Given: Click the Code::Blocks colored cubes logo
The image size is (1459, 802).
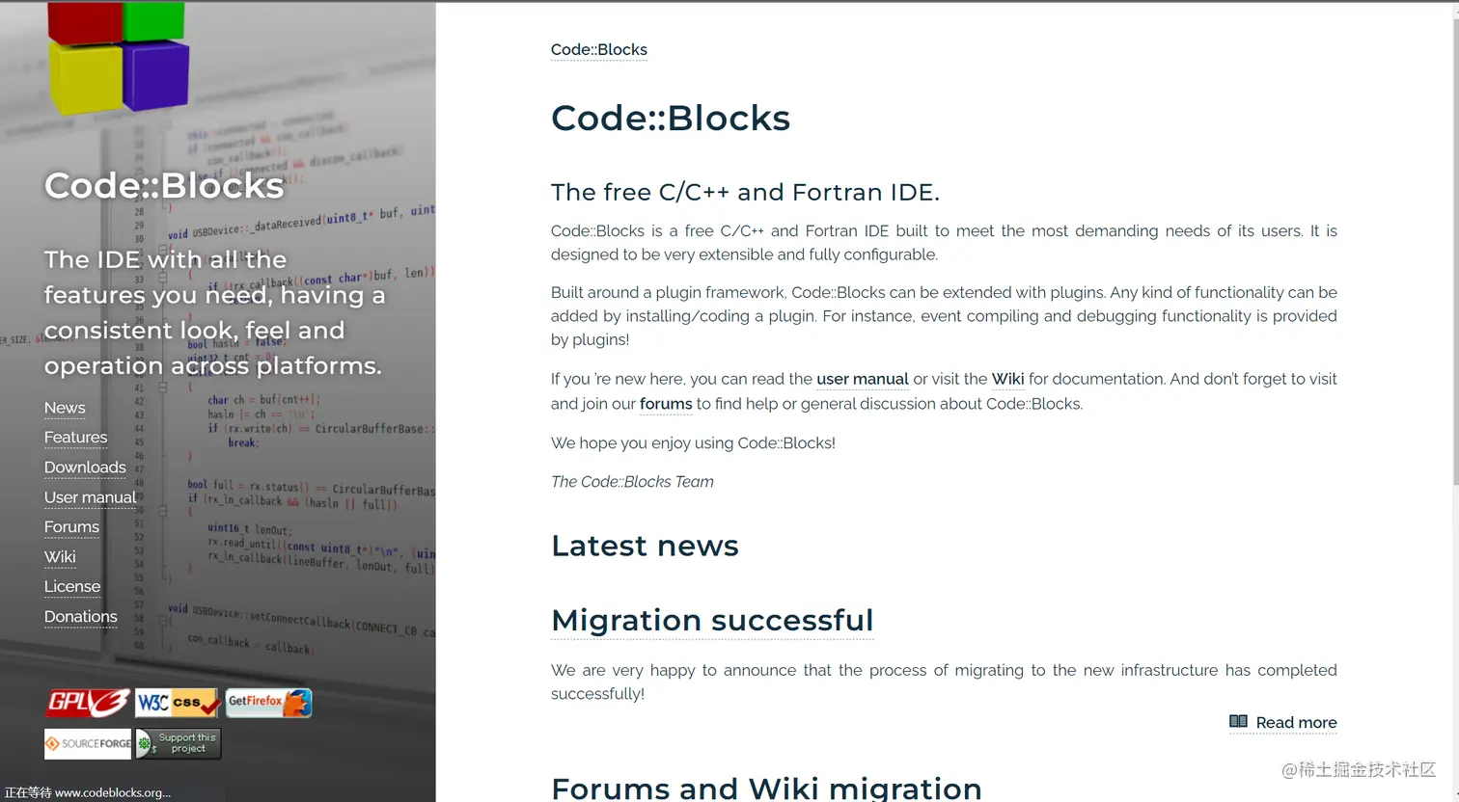Looking at the screenshot, I should tap(119, 58).
